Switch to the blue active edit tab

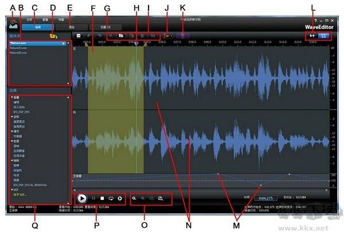(38, 27)
